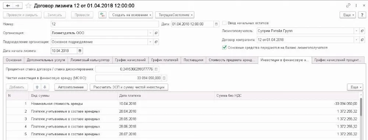Sort by Дата платежа column header
Viewport: 368px width, 140px height.
(166, 96)
